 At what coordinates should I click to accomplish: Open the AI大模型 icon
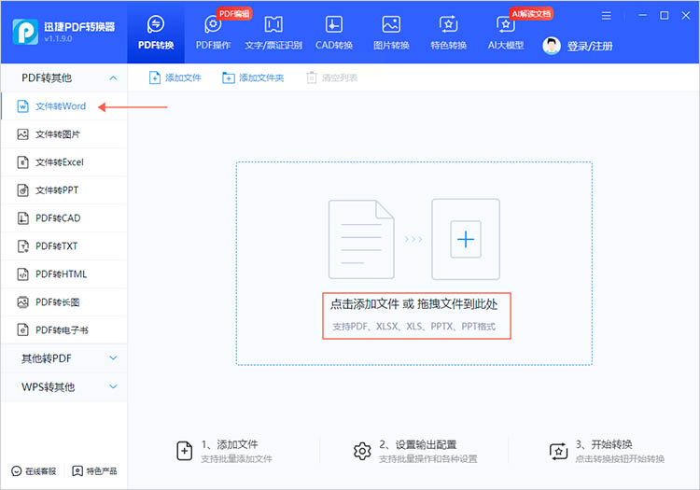pos(505,24)
